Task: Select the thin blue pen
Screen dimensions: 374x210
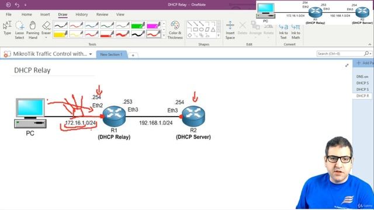Action: point(92,25)
